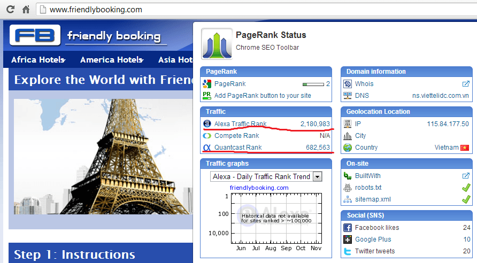Click the IP address icon
Screen dimensions: 477x263
348,123
